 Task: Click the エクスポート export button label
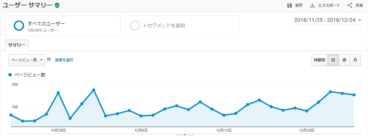click(x=329, y=5)
